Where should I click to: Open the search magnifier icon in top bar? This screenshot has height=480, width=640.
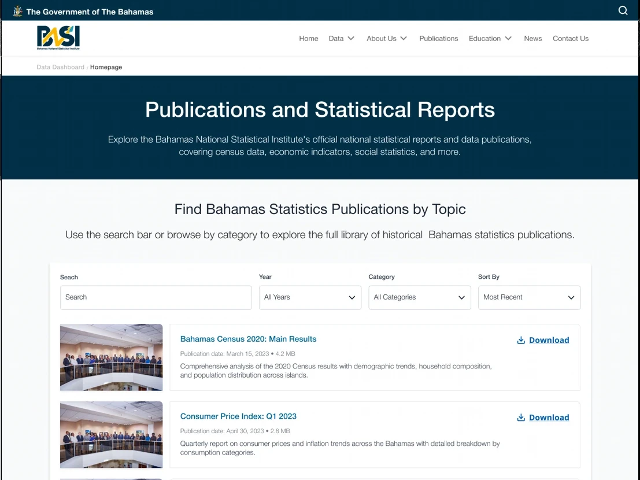click(x=623, y=10)
